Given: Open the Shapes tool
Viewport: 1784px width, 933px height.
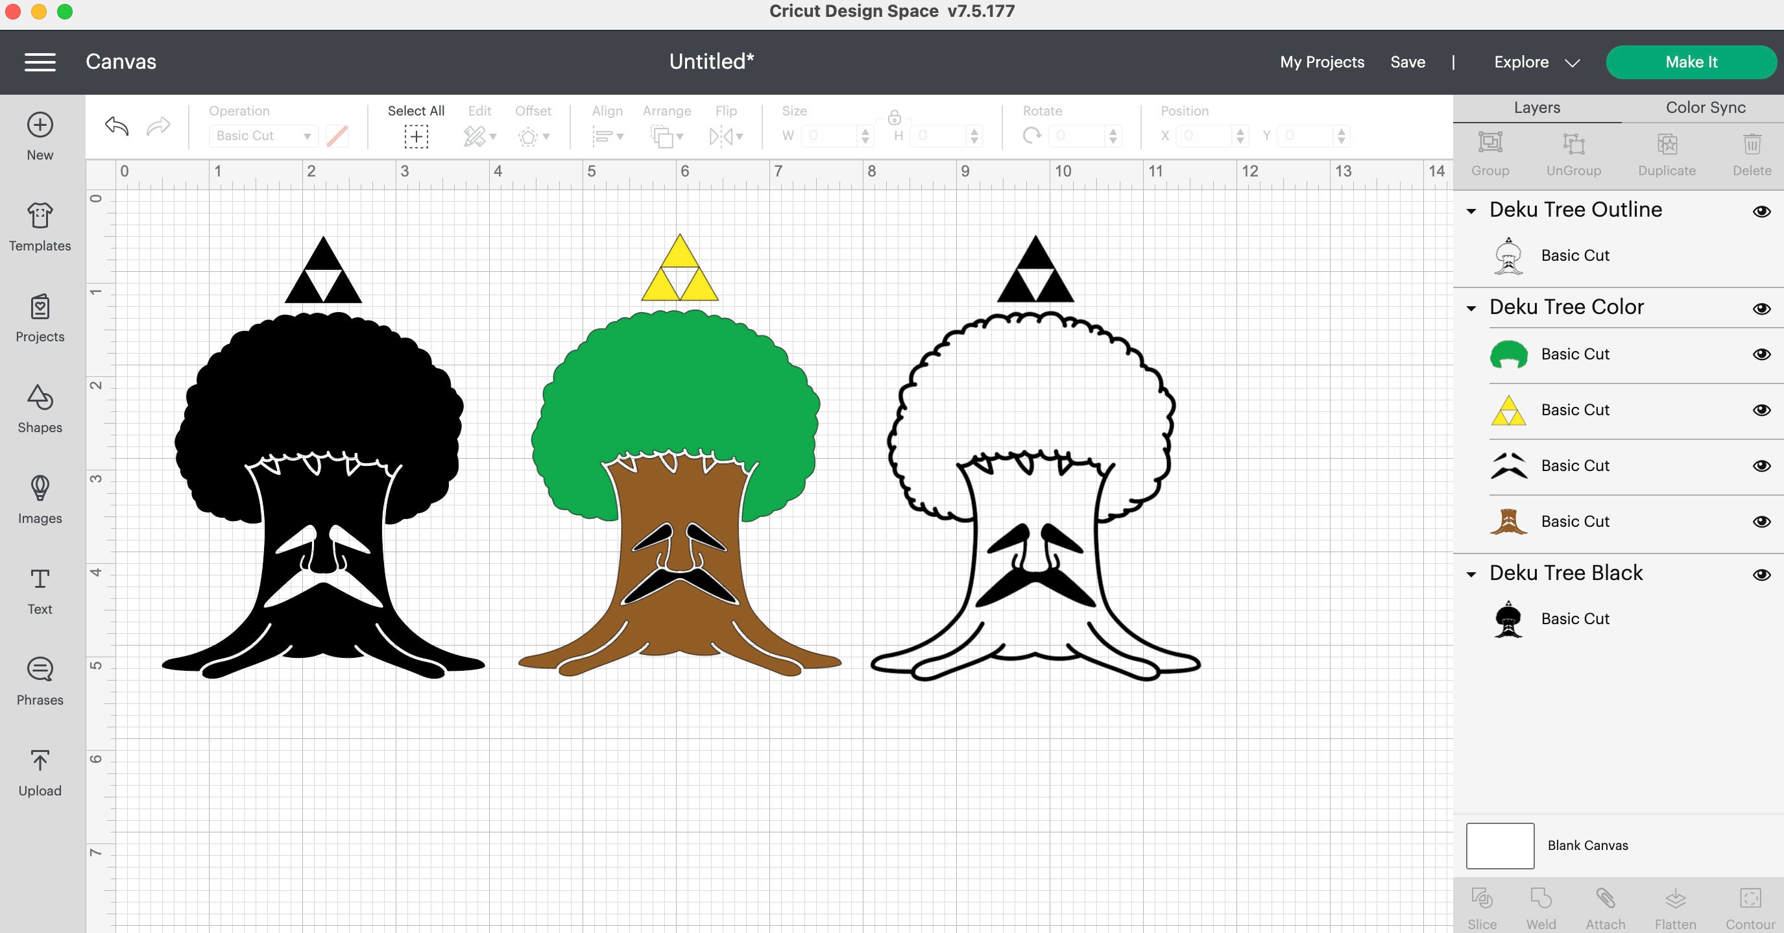Looking at the screenshot, I should 40,409.
